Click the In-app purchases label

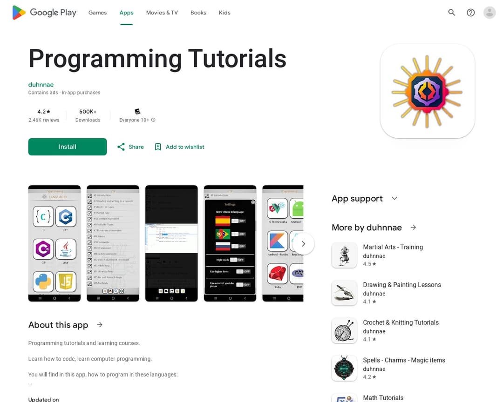81,93
